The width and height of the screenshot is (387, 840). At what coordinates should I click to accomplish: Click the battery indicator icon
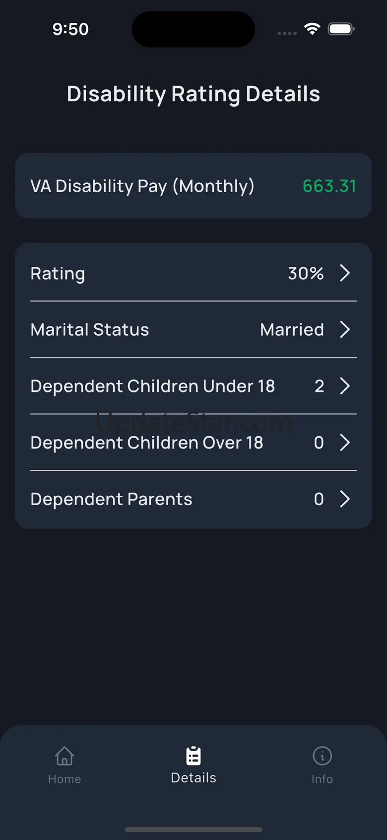pos(341,29)
